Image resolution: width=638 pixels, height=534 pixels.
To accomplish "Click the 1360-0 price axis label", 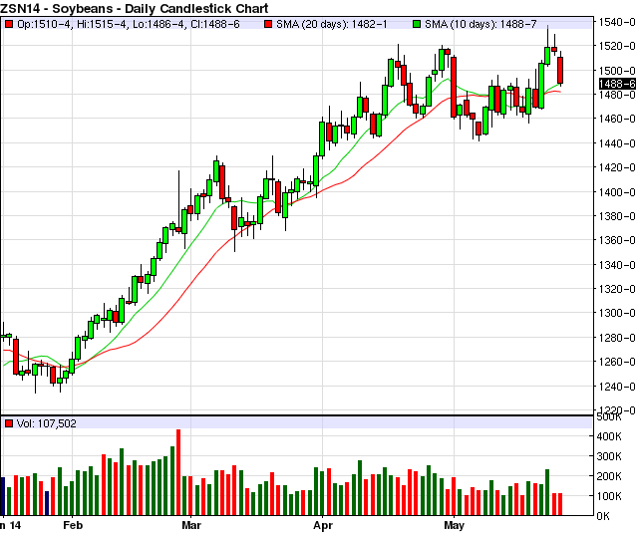I will pyautogui.click(x=617, y=240).
